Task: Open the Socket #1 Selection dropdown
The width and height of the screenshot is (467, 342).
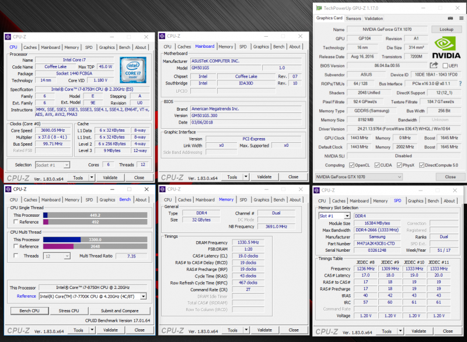Action: 53,165
